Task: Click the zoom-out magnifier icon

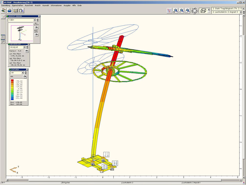Action: [181, 11]
